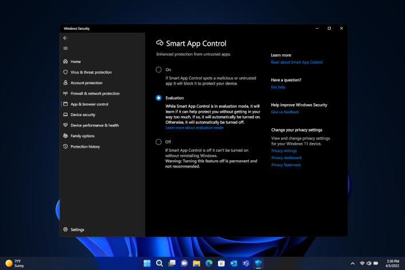Click Give us feedback link

285,112
